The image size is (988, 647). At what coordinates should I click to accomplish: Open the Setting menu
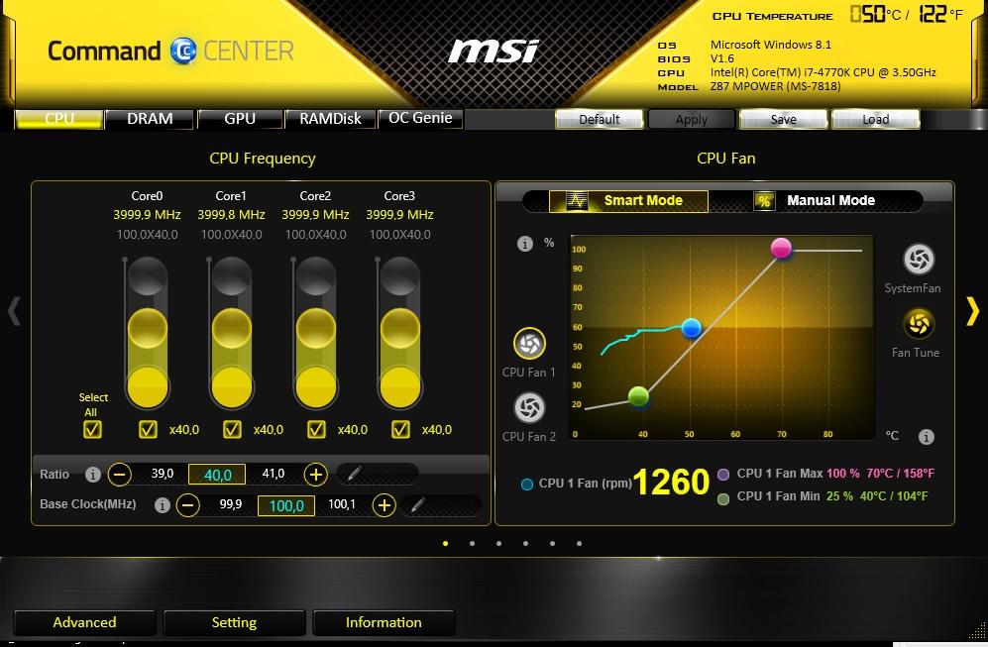235,622
